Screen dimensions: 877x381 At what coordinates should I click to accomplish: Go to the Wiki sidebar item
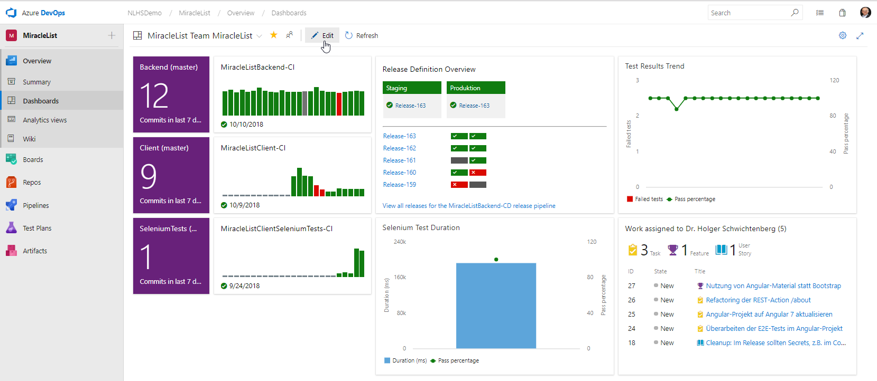coord(29,139)
